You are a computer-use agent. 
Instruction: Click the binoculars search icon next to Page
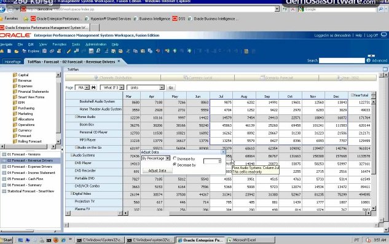[93, 87]
